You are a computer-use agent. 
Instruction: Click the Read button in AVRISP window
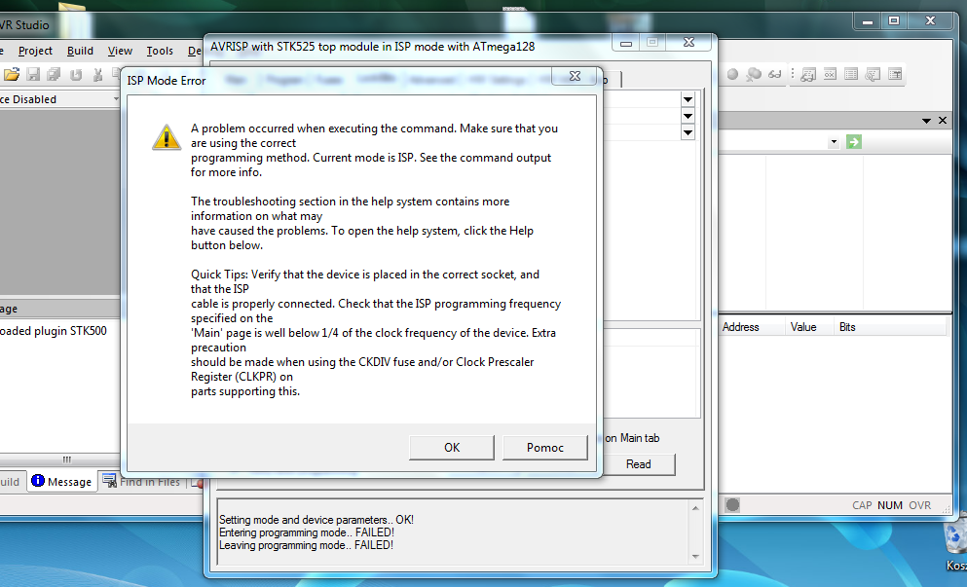(x=638, y=464)
